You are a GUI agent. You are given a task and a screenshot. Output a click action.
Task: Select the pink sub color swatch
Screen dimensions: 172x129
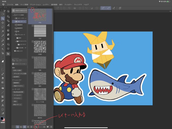(4, 120)
